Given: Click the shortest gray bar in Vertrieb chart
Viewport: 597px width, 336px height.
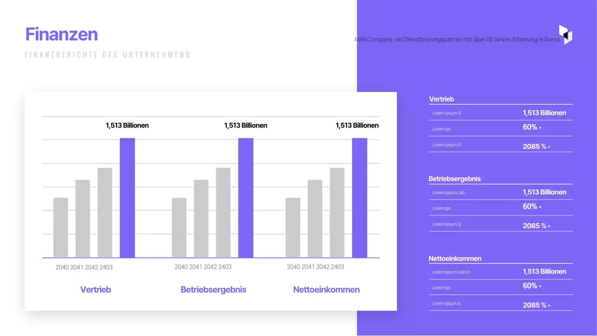Looking at the screenshot, I should click(x=61, y=227).
